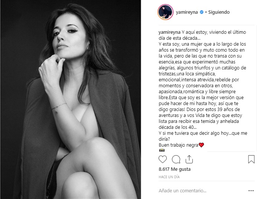257x199 pixels.
Task: Click the blue verified badge beside yamireyna
Action: point(202,12)
